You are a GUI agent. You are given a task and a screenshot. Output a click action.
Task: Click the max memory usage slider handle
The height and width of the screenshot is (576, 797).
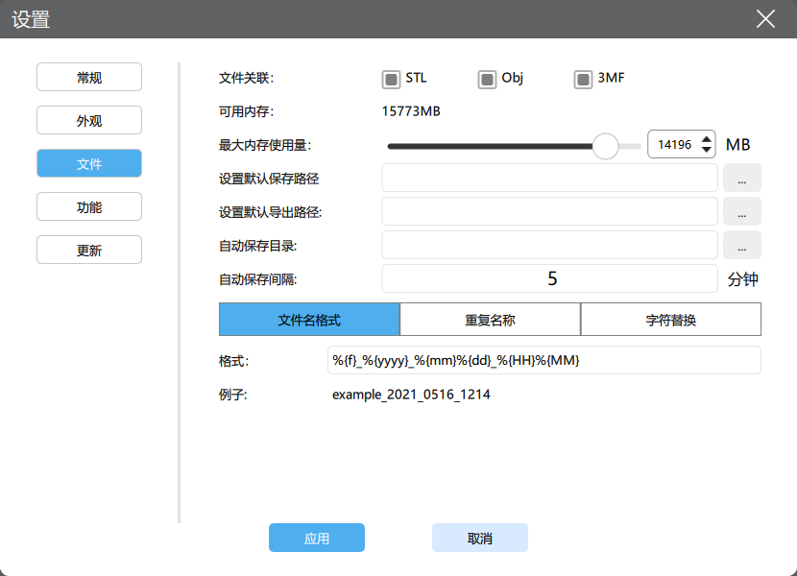coord(606,146)
